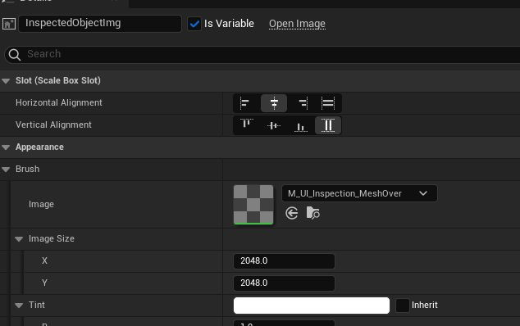Click the search magnifier icon

click(15, 55)
